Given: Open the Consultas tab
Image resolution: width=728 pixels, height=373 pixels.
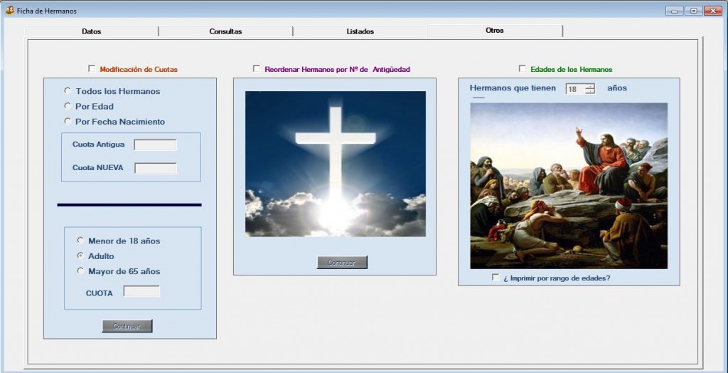Looking at the screenshot, I should [225, 31].
